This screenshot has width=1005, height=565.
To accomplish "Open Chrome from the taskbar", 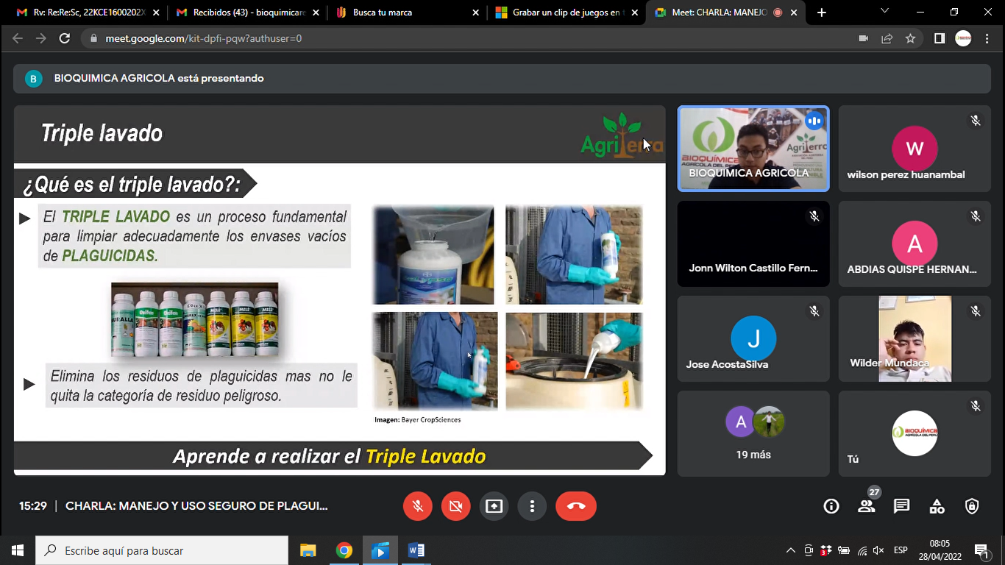I will coord(344,550).
